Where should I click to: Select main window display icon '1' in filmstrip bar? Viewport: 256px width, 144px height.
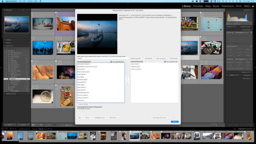(x=3, y=129)
